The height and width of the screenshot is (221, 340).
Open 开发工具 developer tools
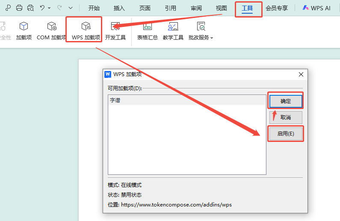click(x=115, y=31)
